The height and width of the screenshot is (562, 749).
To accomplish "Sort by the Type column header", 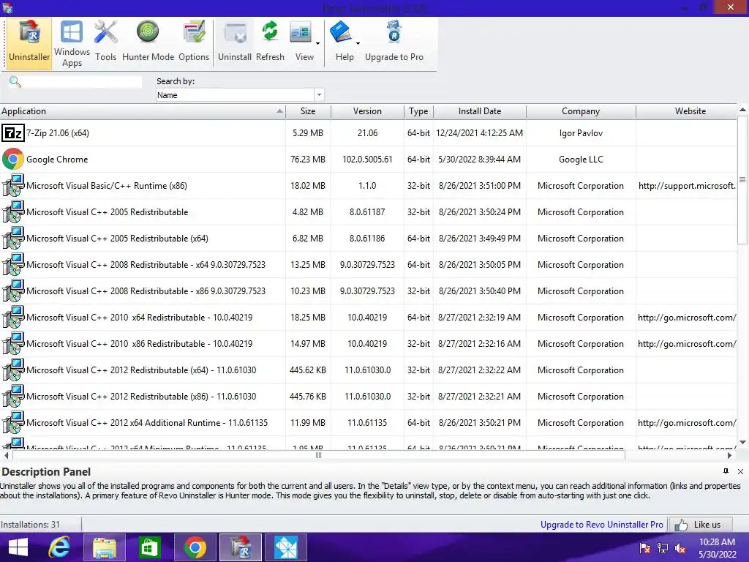I will 418,111.
